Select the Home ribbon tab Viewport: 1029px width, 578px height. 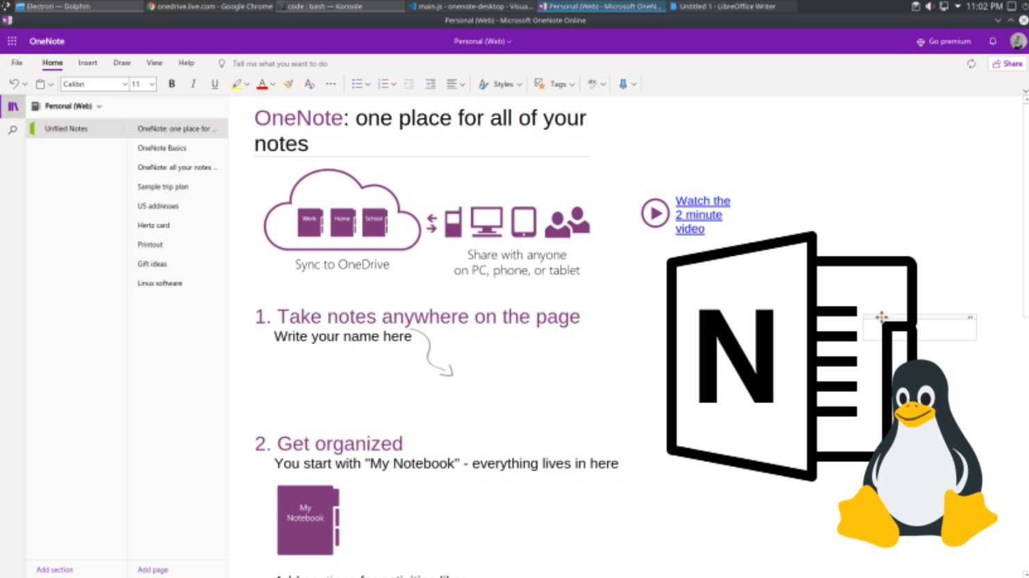point(52,63)
